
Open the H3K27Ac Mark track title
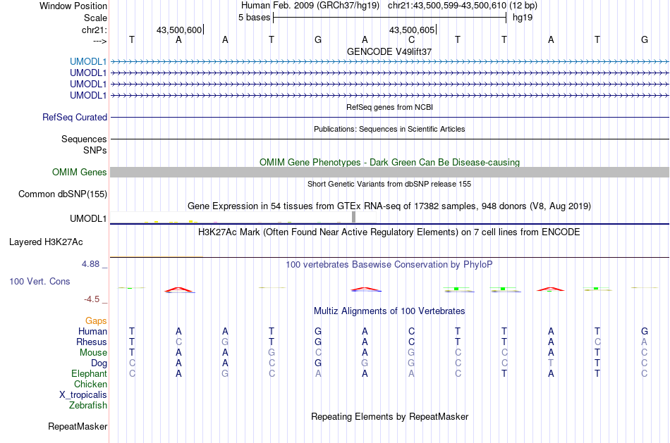pyautogui.click(x=389, y=232)
